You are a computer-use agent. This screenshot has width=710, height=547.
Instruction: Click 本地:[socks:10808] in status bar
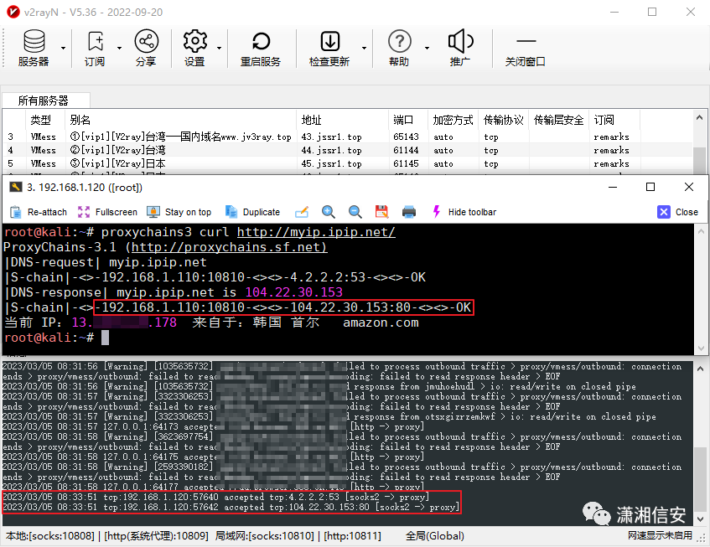coord(49,536)
